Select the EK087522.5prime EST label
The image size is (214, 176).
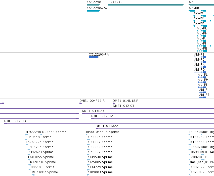201,167
